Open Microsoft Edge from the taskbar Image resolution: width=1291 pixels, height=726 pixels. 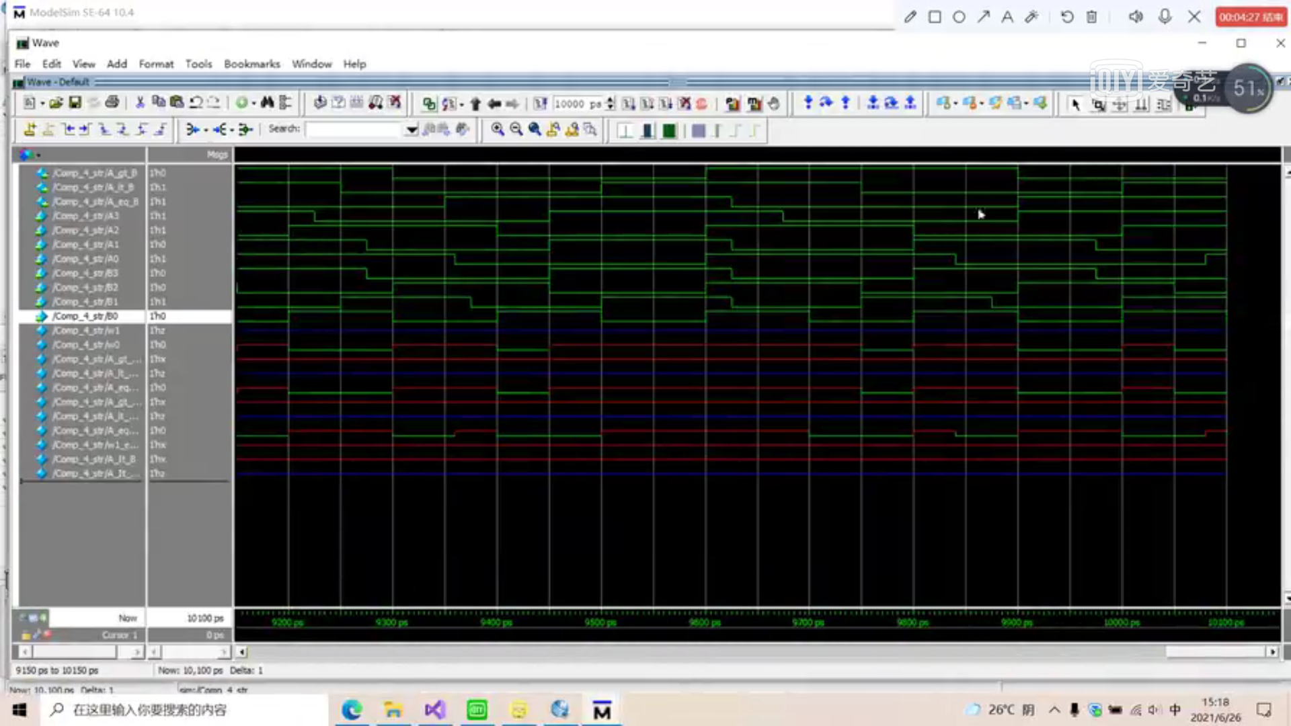click(352, 710)
